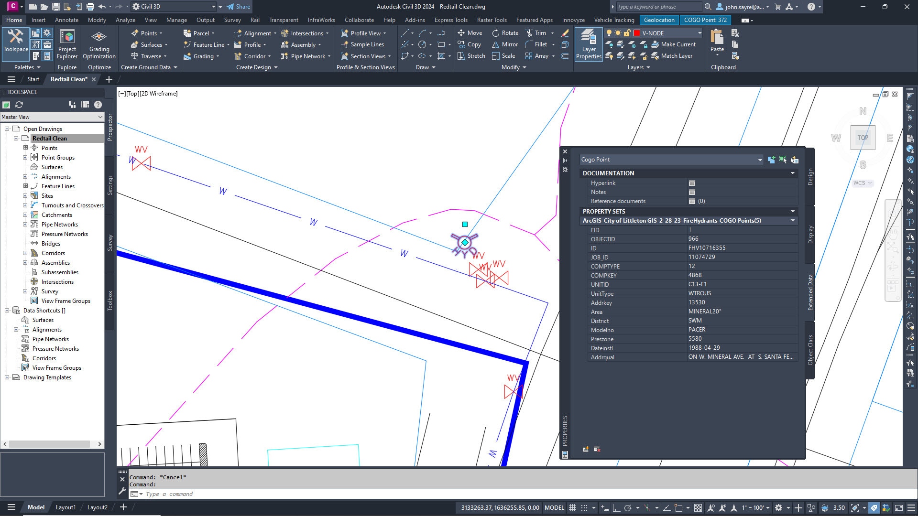The image size is (918, 516).
Task: Click quick select icon in Properties palette
Action: click(794, 160)
